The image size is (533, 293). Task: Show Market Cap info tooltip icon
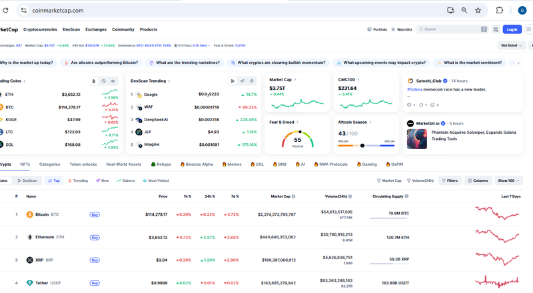pyautogui.click(x=294, y=196)
